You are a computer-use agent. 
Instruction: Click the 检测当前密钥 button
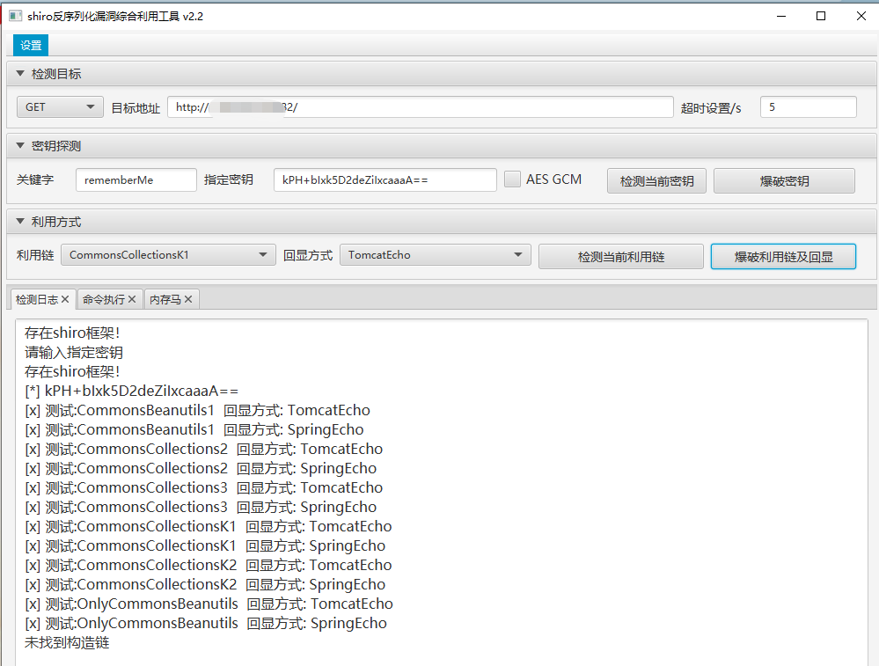click(656, 181)
